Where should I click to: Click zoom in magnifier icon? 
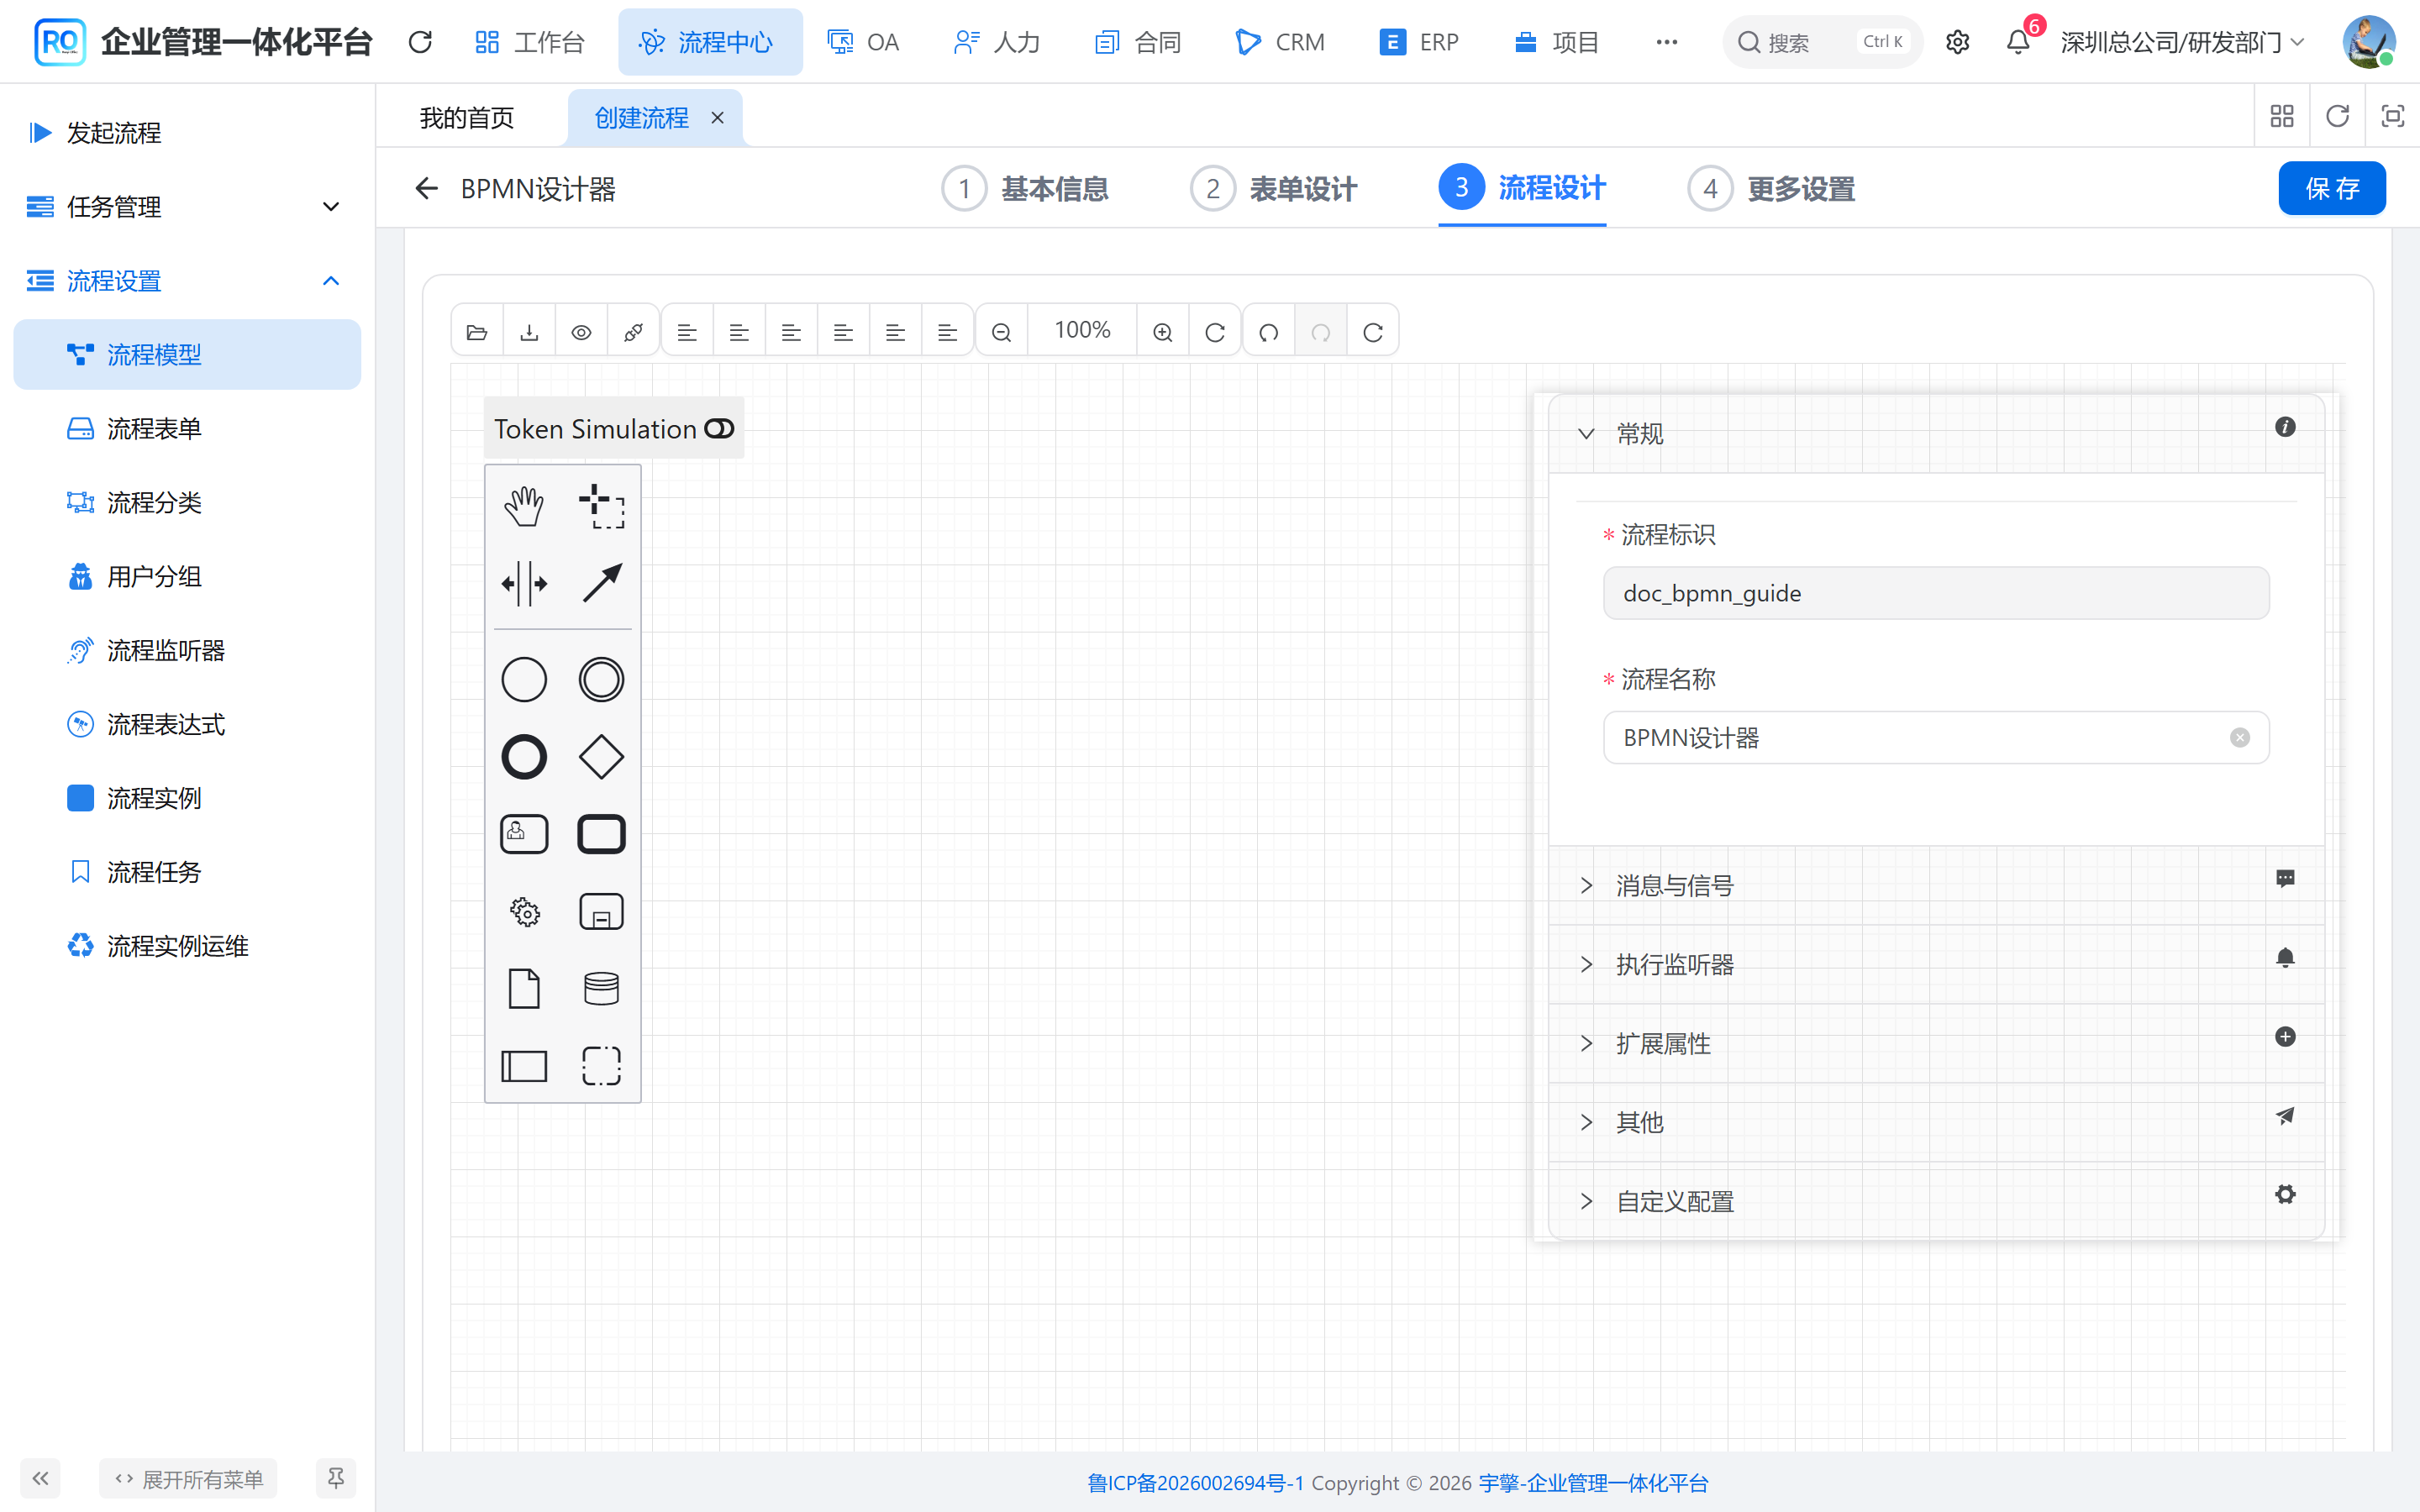click(1162, 331)
